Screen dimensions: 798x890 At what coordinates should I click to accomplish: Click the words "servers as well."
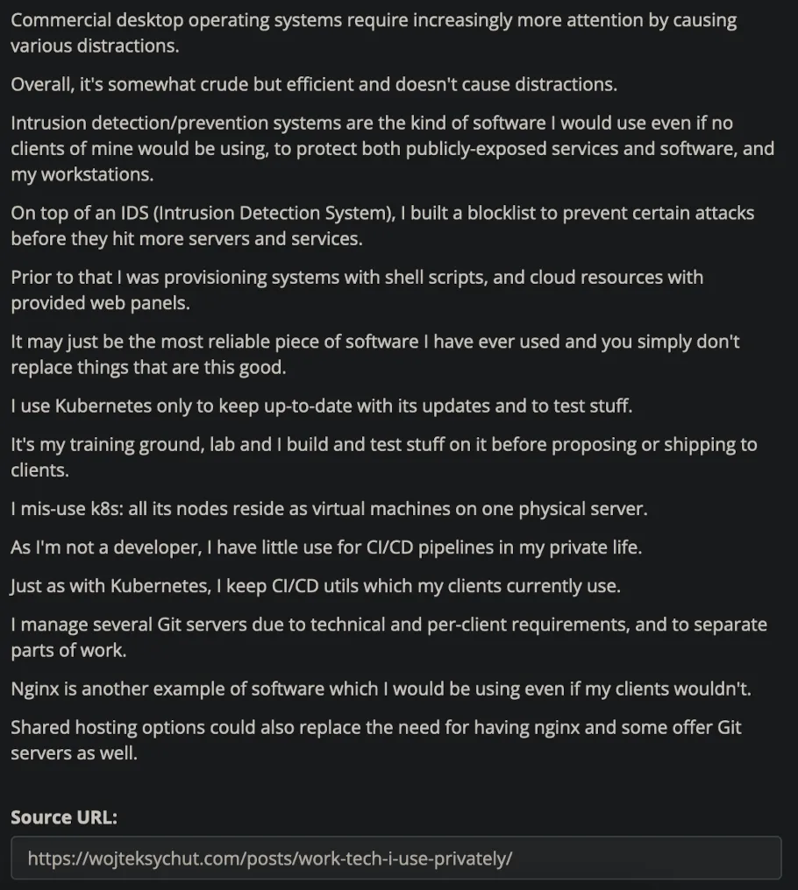[x=74, y=753]
